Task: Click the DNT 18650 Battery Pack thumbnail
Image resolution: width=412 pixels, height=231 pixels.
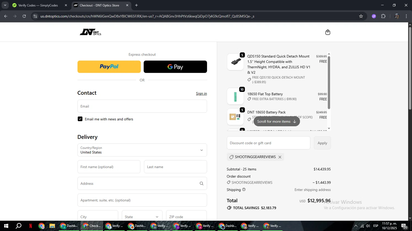Action: pos(235,117)
